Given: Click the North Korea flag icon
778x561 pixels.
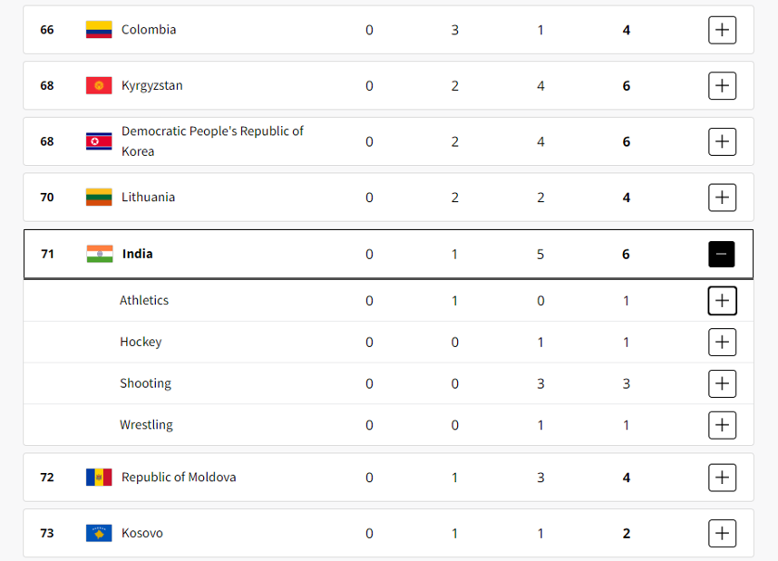Looking at the screenshot, I should [x=99, y=141].
